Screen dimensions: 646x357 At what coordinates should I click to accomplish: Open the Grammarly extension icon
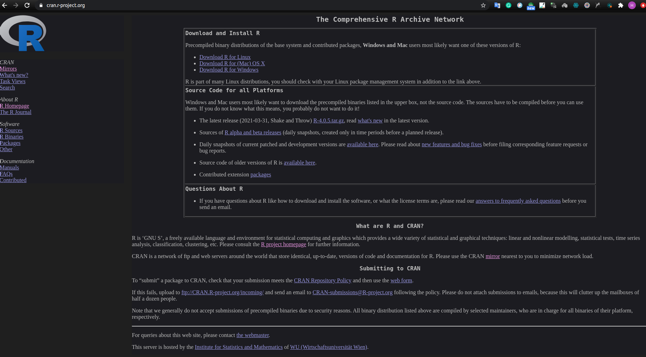(509, 5)
